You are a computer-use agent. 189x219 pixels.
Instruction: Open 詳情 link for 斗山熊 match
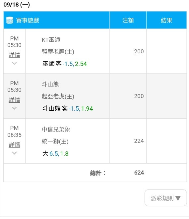coord(14,100)
